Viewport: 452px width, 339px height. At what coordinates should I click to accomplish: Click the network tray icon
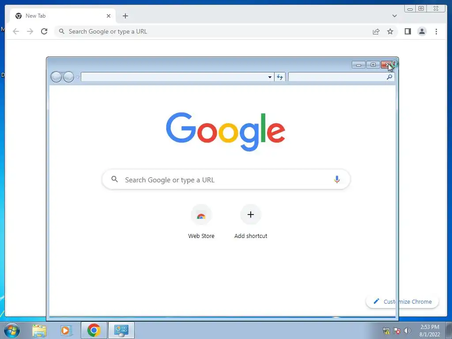click(x=386, y=331)
